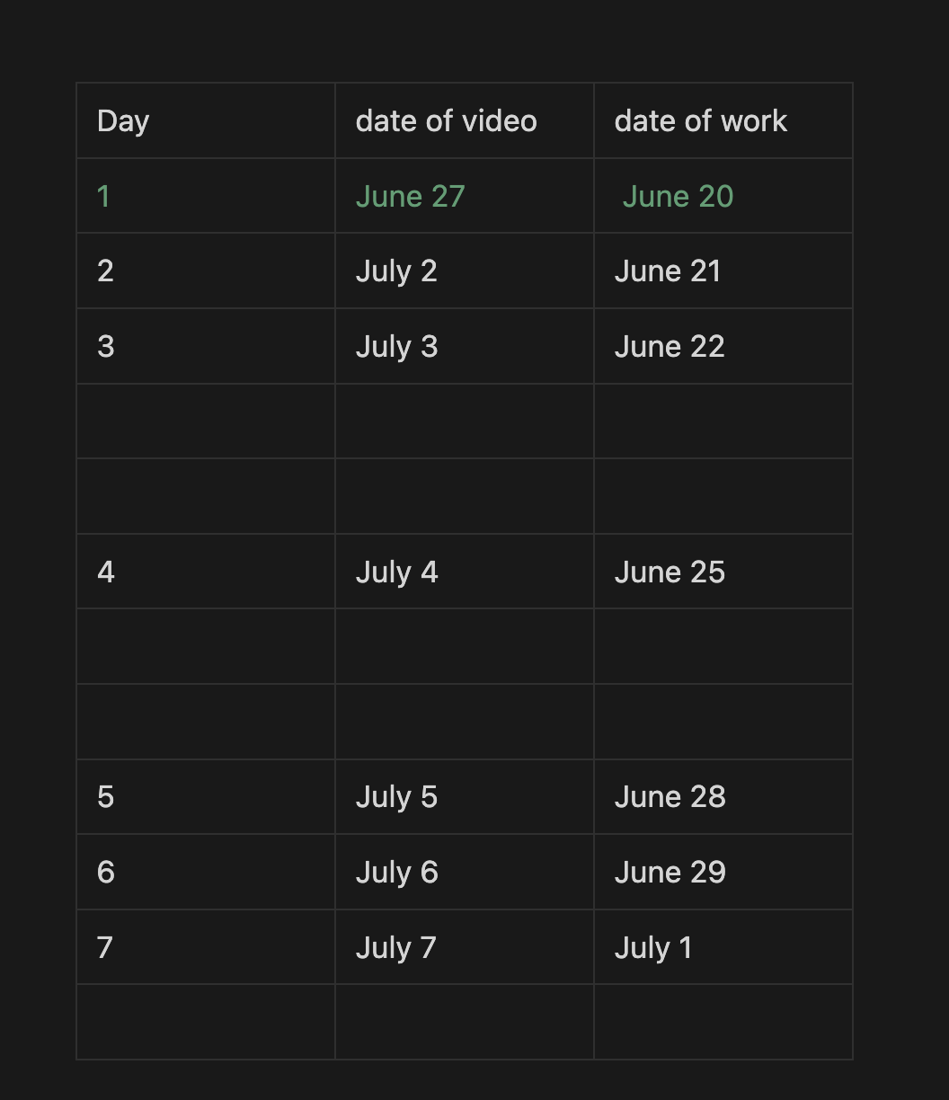The height and width of the screenshot is (1100, 949).
Task: Select the "June 29" cell
Action: click(670, 873)
